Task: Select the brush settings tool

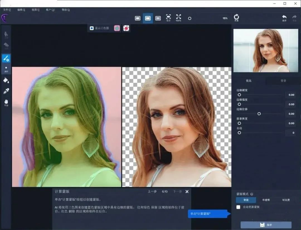Action: click(x=6, y=58)
